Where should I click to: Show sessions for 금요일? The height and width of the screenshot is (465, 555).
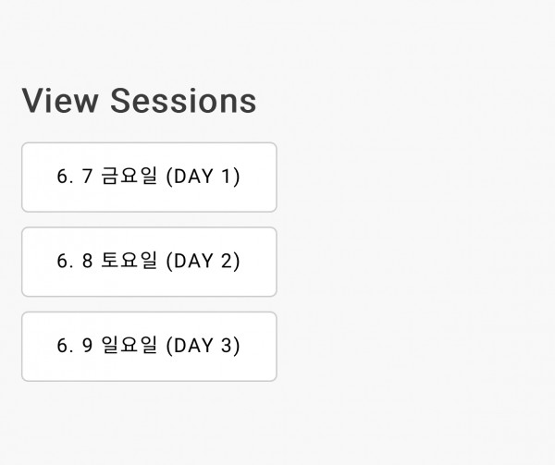pos(149,177)
